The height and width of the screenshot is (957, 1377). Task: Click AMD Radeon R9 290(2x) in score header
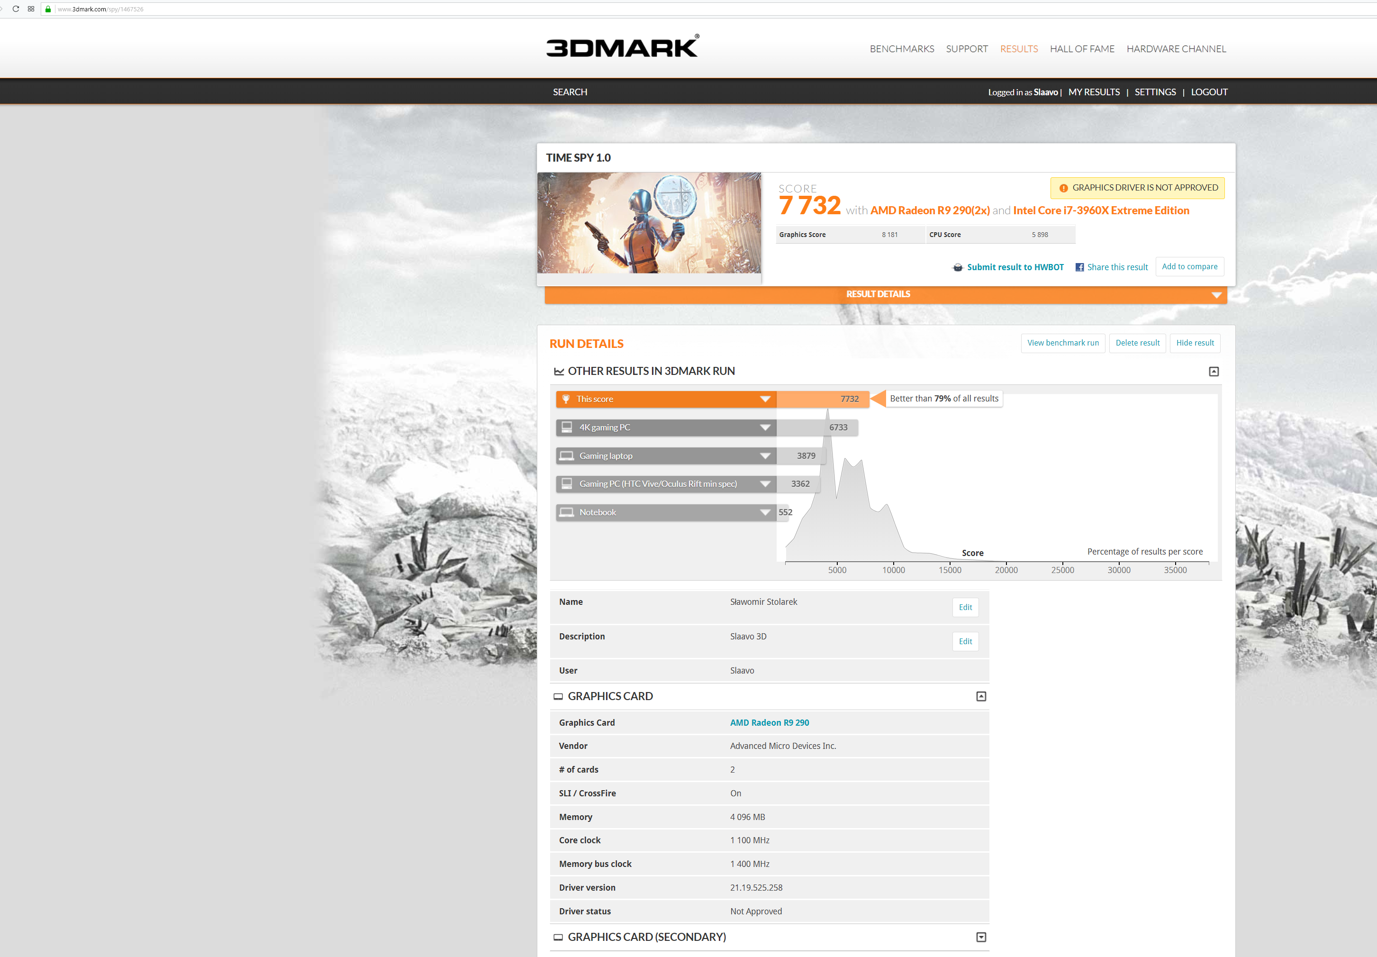point(930,210)
